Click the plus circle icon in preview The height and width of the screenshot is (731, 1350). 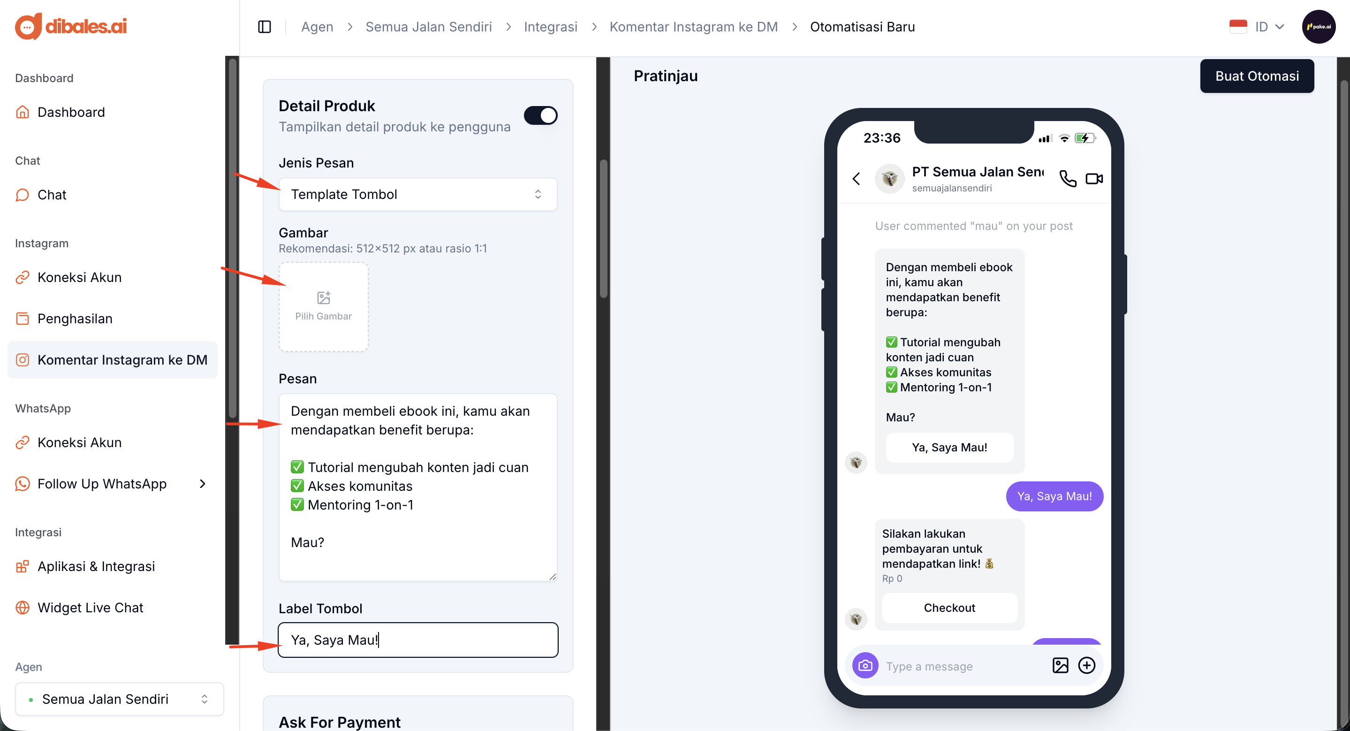pyautogui.click(x=1087, y=665)
